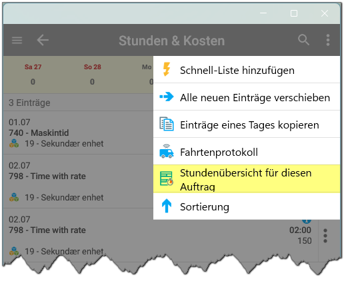344x281 pixels.
Task: Open search with the magnifier icon
Action: click(303, 40)
